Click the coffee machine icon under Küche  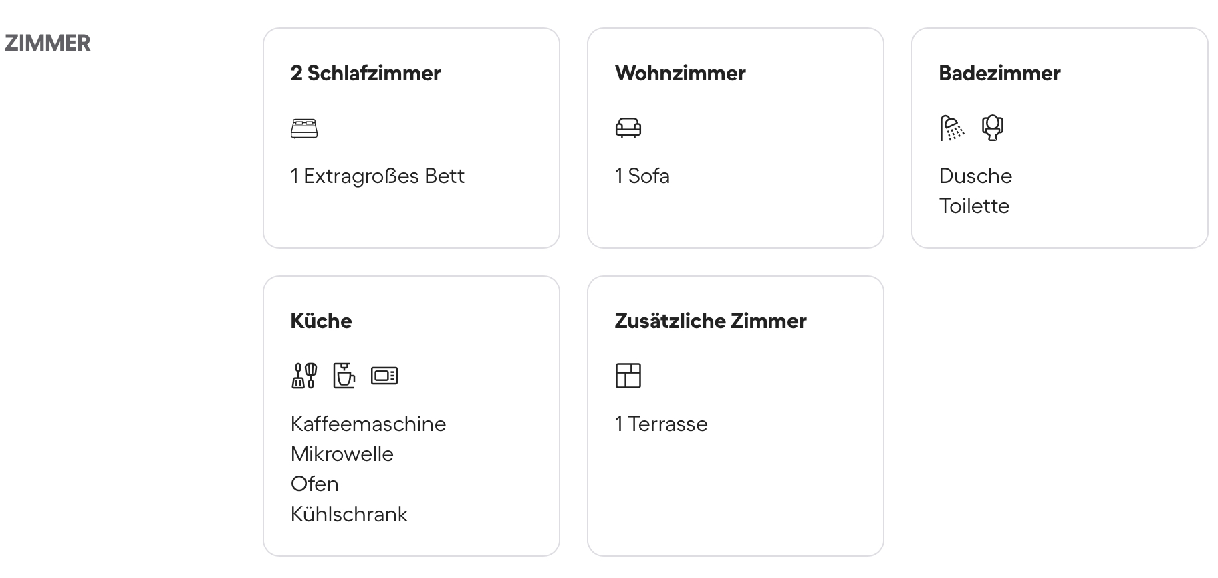(344, 376)
